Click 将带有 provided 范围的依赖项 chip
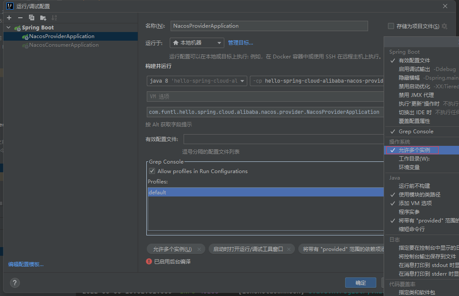The width and height of the screenshot is (459, 296). coord(341,249)
